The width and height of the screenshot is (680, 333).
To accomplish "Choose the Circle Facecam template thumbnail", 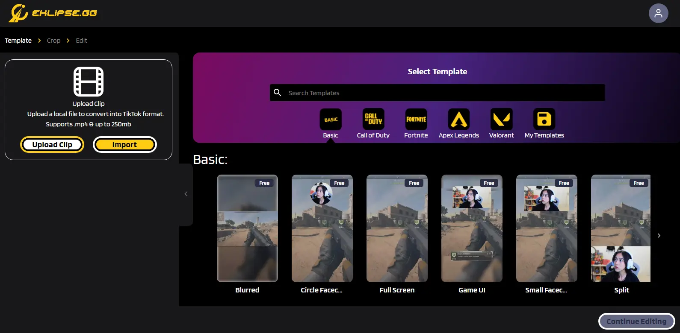I will (x=322, y=228).
